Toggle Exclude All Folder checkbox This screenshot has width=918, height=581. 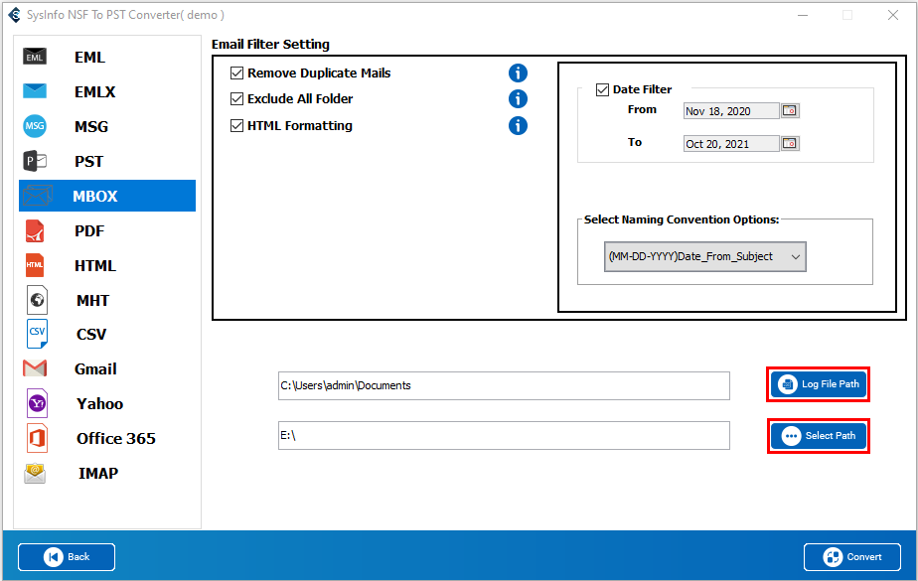click(x=237, y=99)
